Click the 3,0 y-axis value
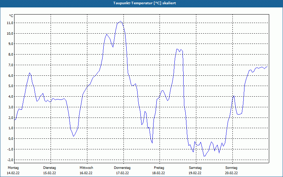The height and width of the screenshot is (177, 283). 11,107
